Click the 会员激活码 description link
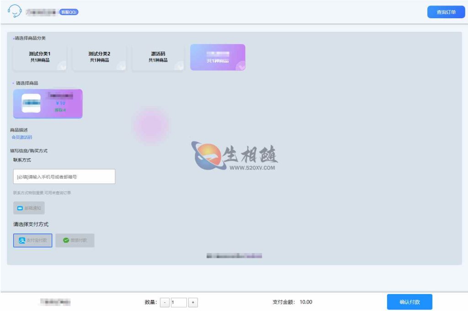468x311 pixels. coord(22,137)
